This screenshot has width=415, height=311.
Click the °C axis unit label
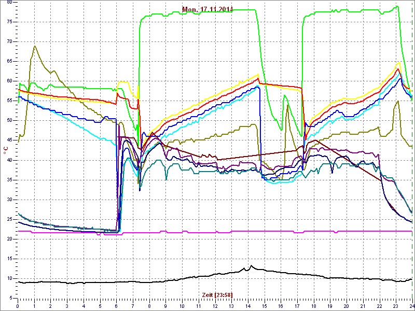(x=6, y=151)
